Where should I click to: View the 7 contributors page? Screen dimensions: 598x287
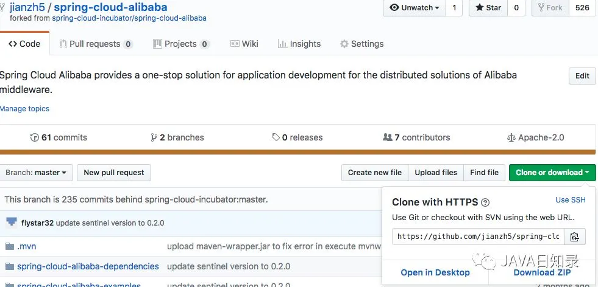(x=416, y=137)
